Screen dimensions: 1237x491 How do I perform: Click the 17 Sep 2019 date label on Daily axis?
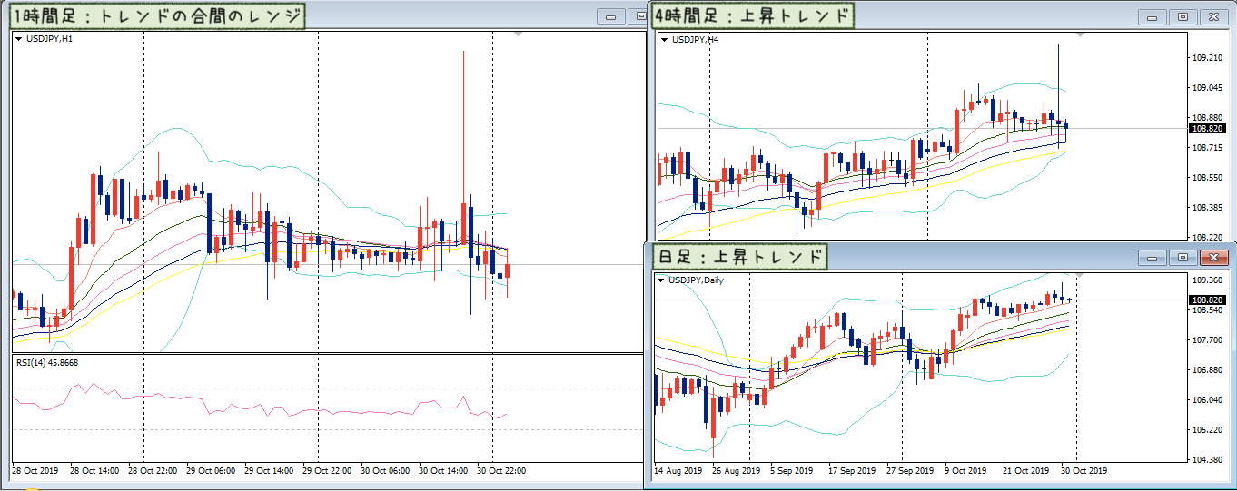(852, 471)
